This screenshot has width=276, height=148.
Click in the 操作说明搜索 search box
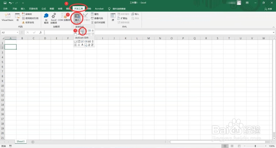tap(119, 9)
